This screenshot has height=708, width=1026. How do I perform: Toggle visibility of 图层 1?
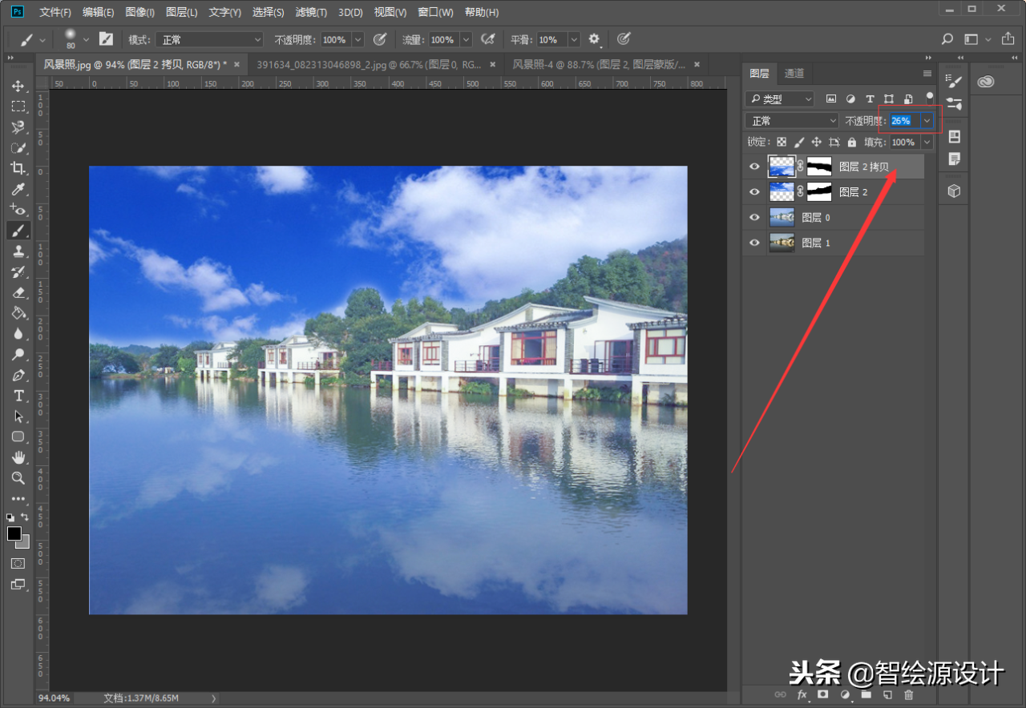pos(753,243)
